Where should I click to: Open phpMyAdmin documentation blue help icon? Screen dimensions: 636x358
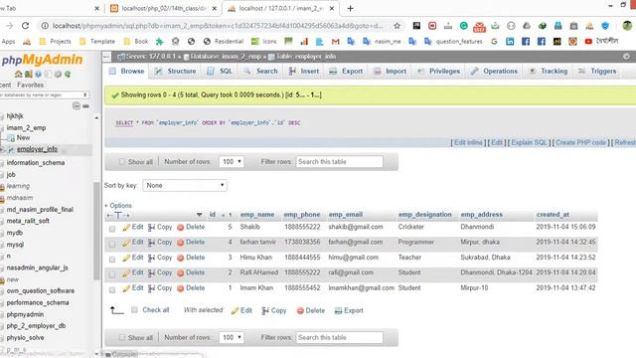click(x=38, y=75)
